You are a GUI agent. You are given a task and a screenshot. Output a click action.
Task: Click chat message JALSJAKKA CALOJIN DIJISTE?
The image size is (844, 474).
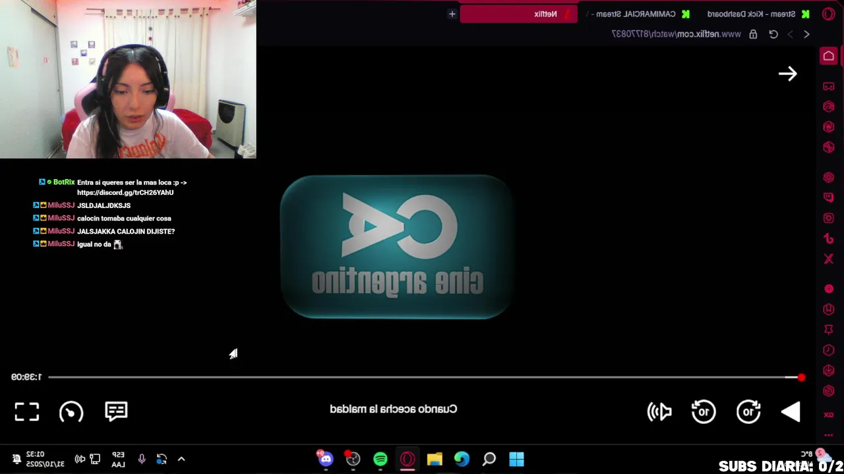coord(126,231)
